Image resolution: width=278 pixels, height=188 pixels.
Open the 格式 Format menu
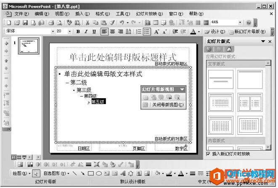click(x=103, y=14)
